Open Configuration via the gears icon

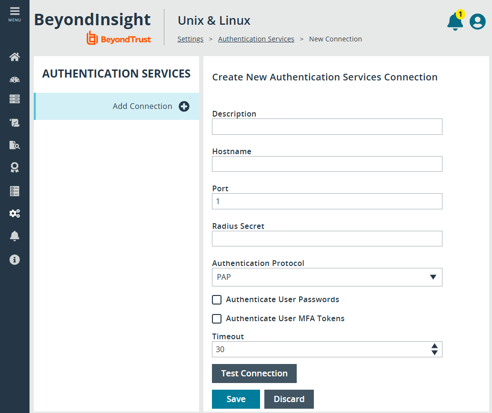point(14,213)
